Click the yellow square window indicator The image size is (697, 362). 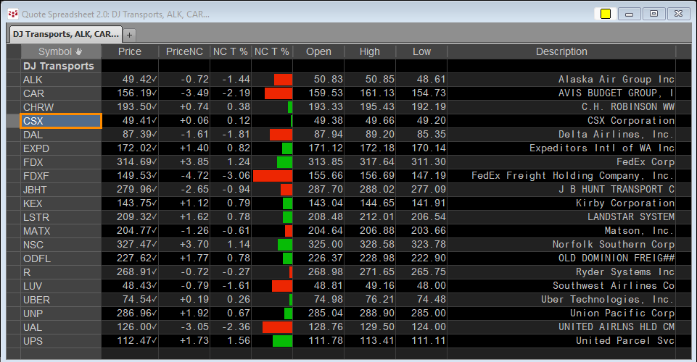(x=606, y=14)
